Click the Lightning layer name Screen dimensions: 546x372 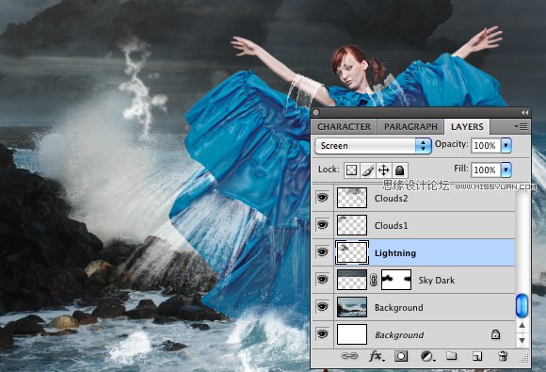[395, 253]
